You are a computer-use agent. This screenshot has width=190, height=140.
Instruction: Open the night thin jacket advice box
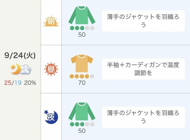(x=143, y=117)
